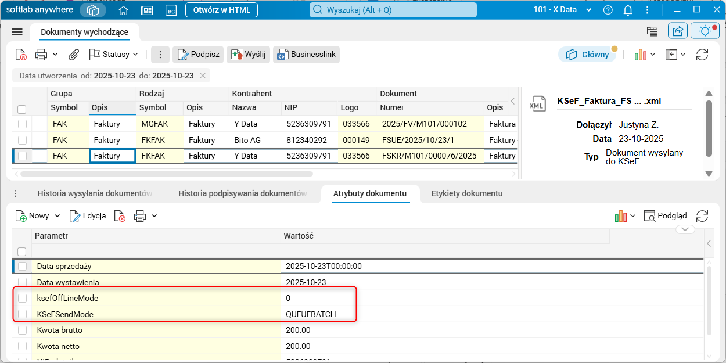Click the delete document icon in top toolbar

[21, 55]
